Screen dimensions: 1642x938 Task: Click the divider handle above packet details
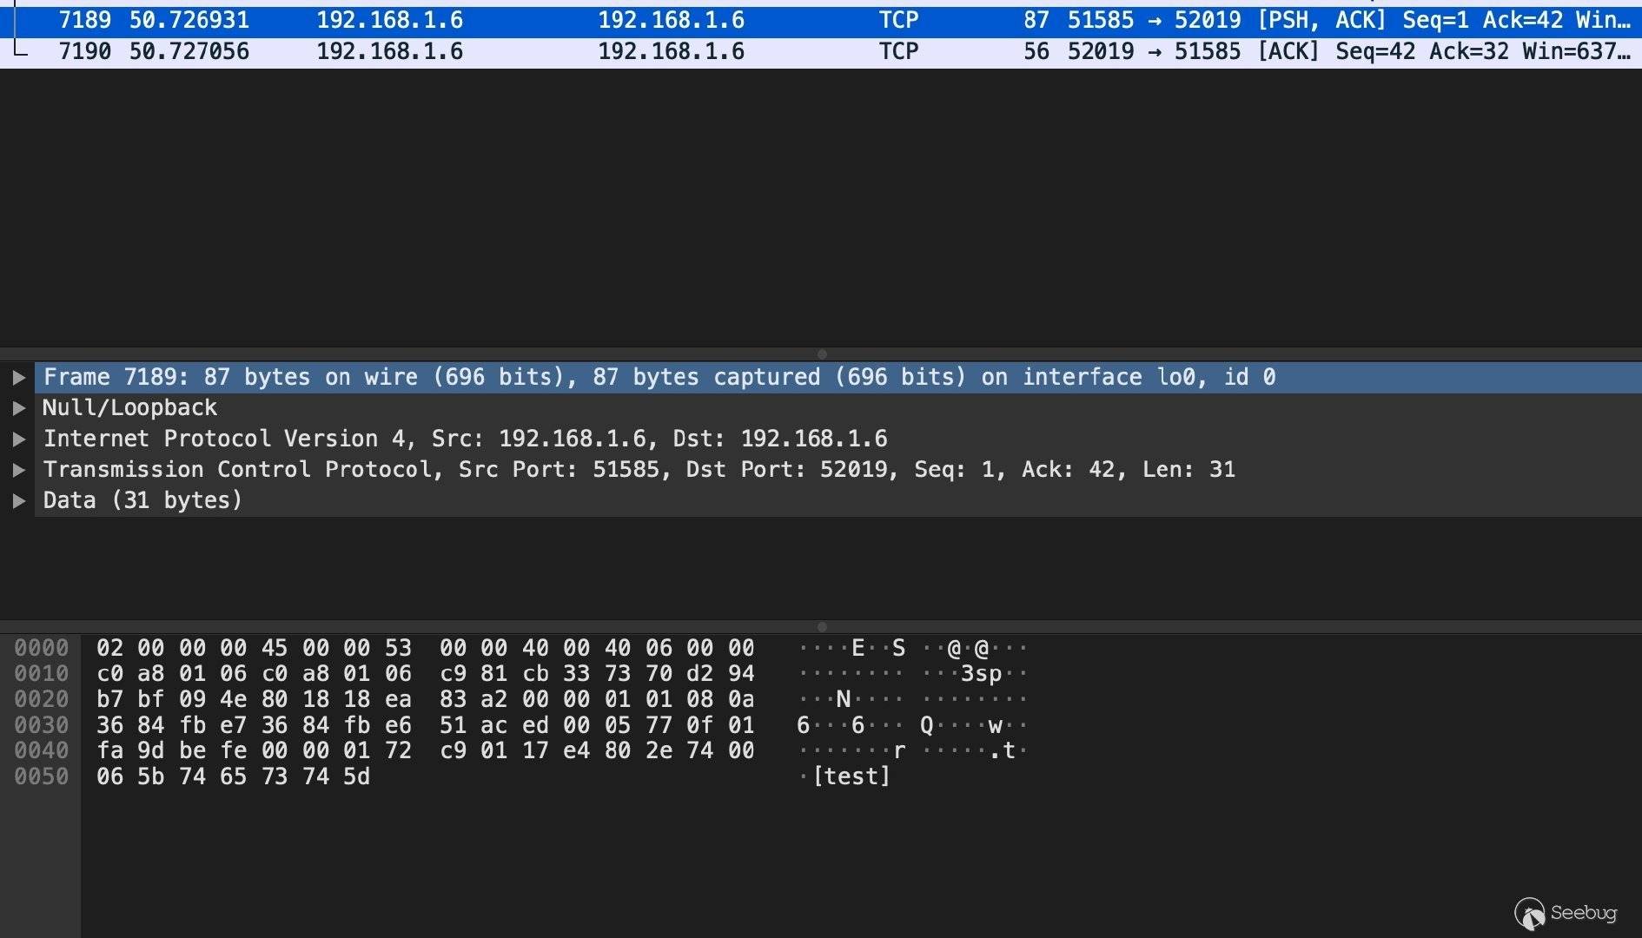(822, 354)
